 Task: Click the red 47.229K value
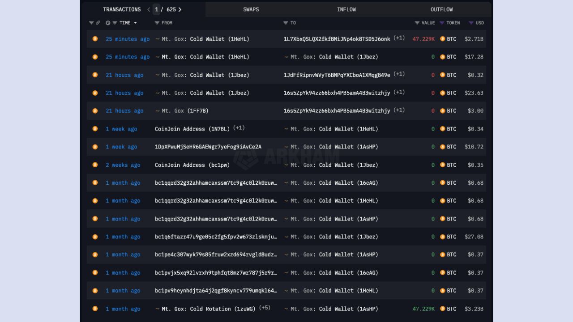423,39
